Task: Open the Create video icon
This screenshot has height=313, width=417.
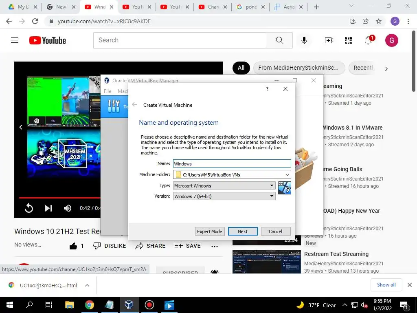Action: pos(329,40)
